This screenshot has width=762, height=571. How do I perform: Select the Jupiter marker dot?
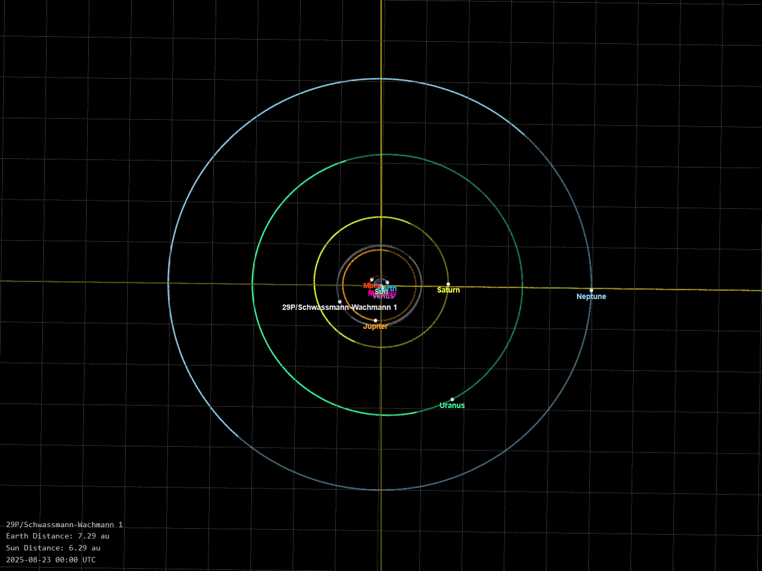[375, 320]
